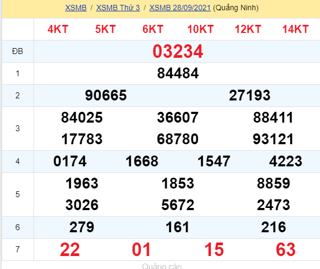The image size is (320, 269).
Task: Click fourth prize number 1668
Action: [x=142, y=161]
